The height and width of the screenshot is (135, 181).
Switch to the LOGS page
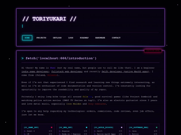point(71,38)
